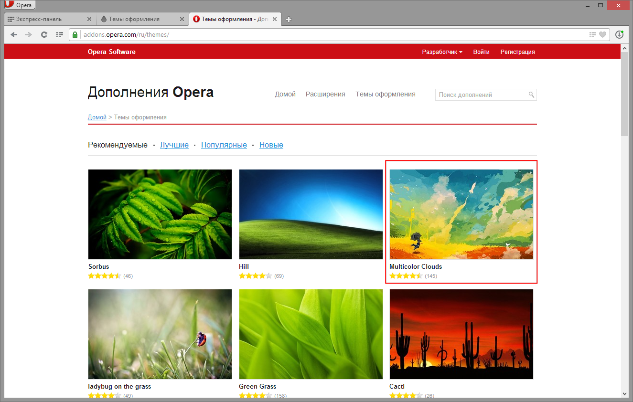Select the active addons themes tab
633x402 pixels.
coord(236,19)
